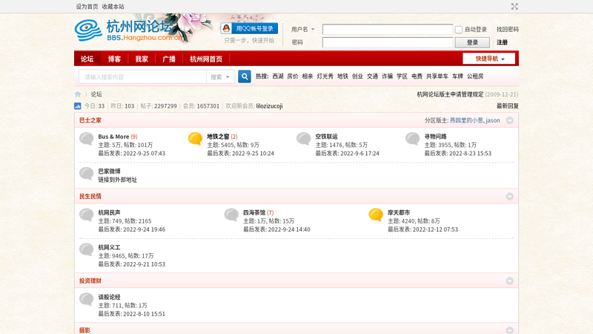The image size is (593, 334).
Task: Click the hot search term 房价
Action: pyautogui.click(x=293, y=76)
